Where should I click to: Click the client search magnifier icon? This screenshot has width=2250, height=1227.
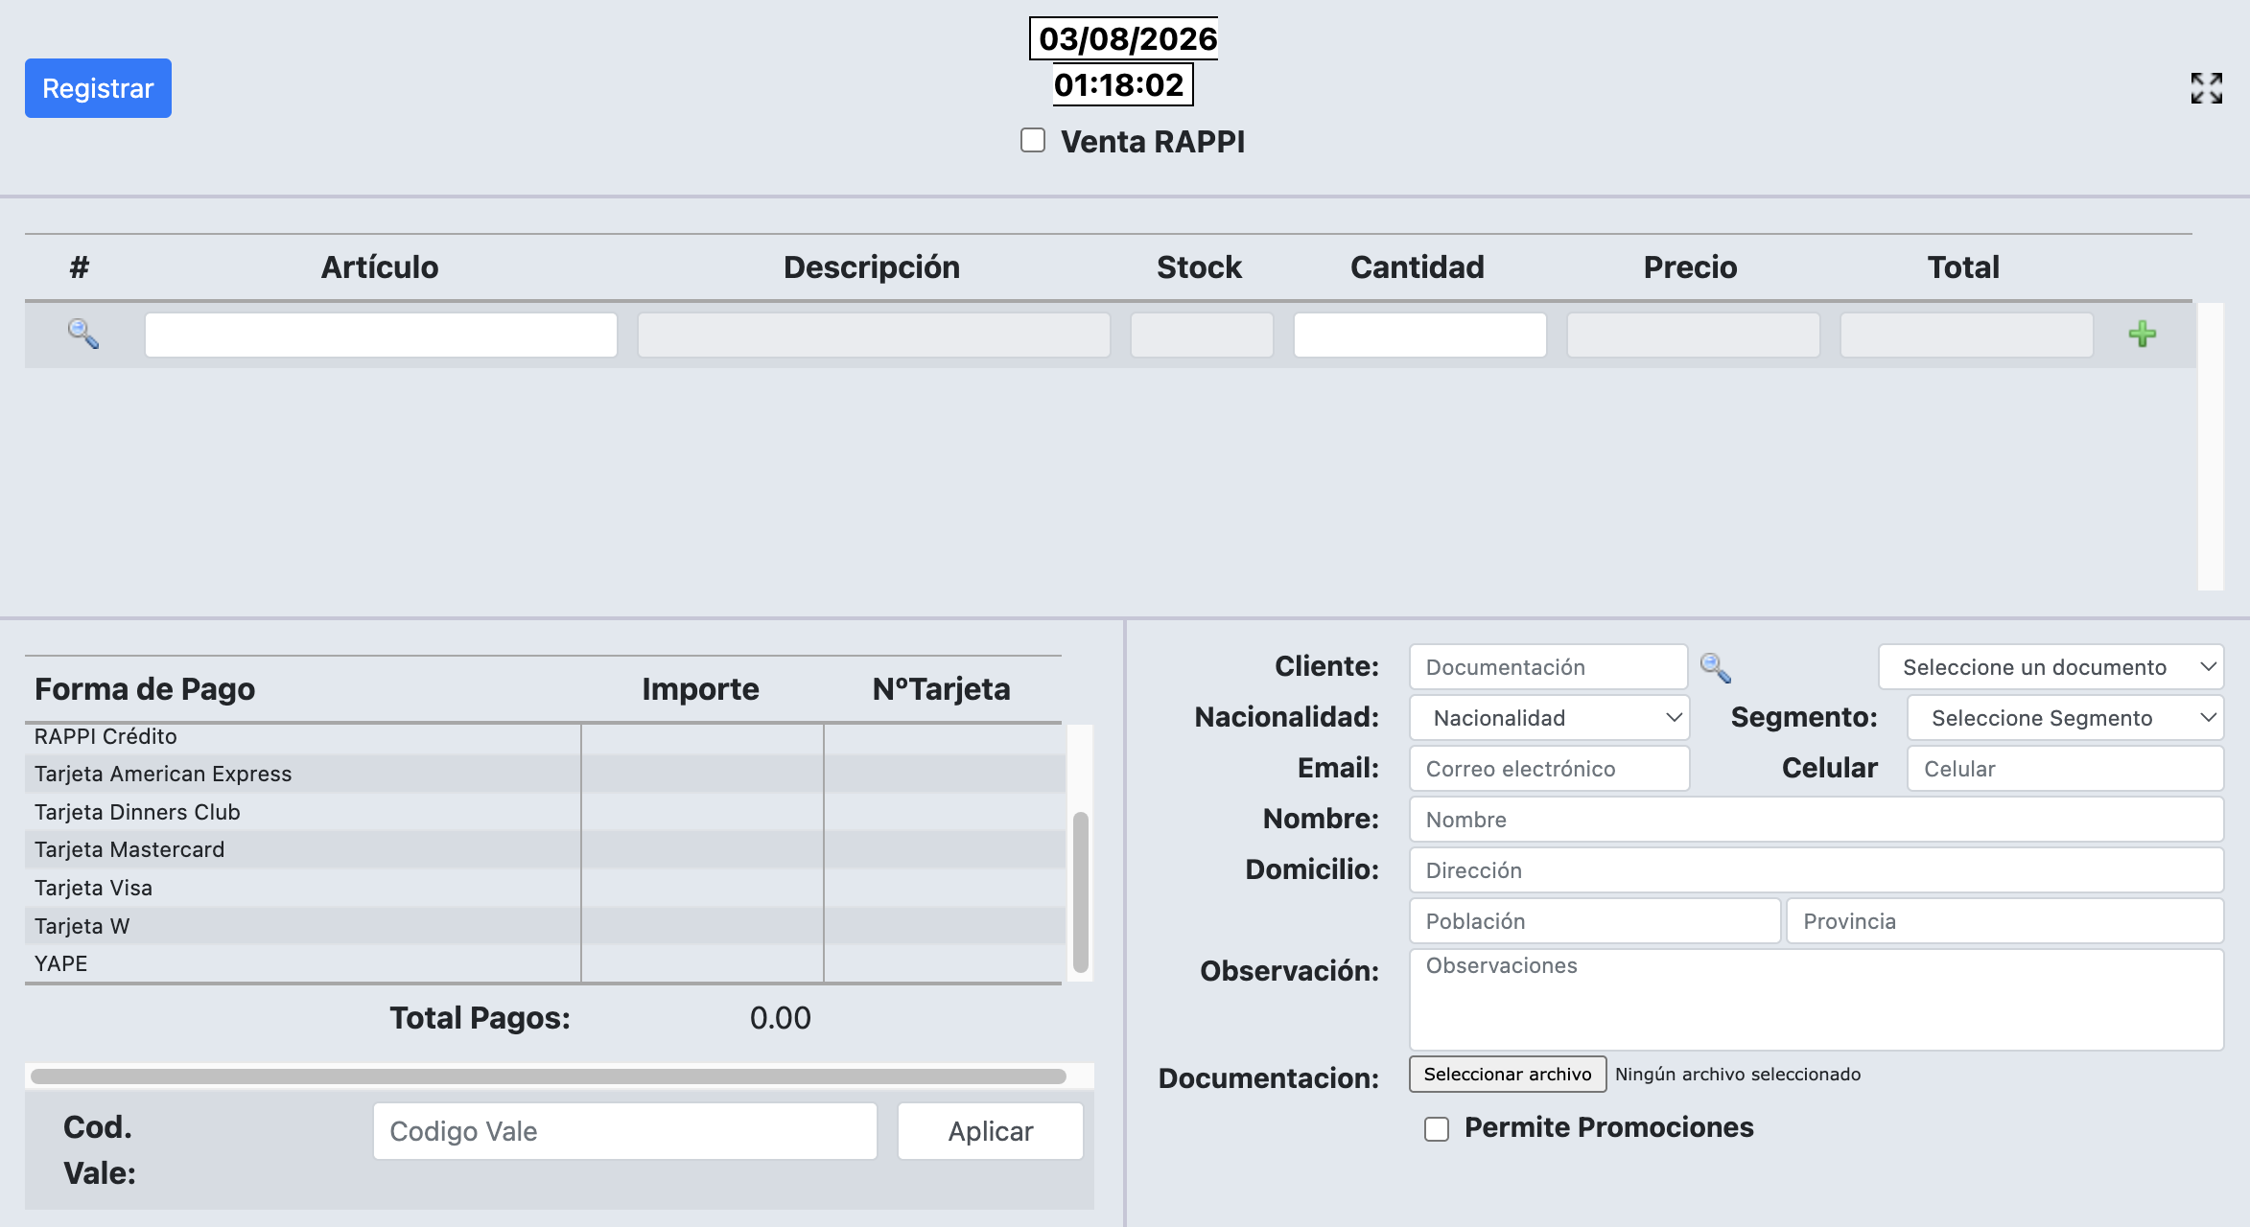tap(1715, 667)
